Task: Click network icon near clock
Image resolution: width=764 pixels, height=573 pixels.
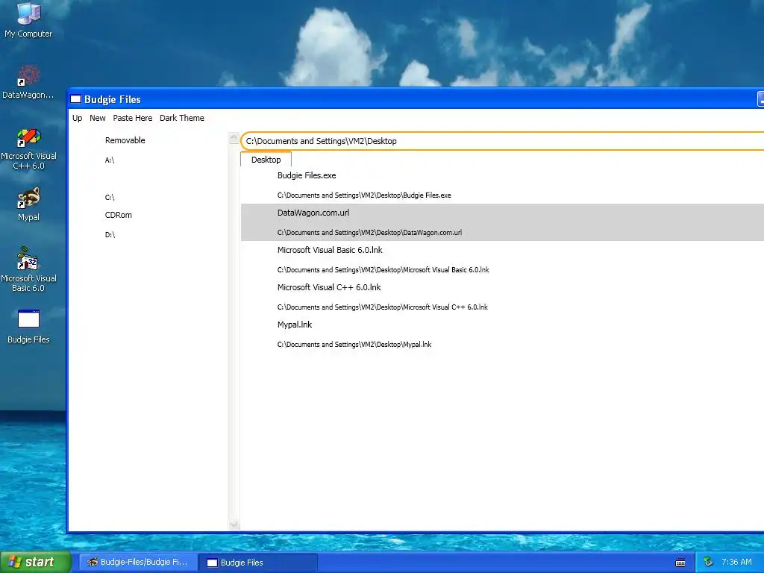Action: [x=709, y=562]
